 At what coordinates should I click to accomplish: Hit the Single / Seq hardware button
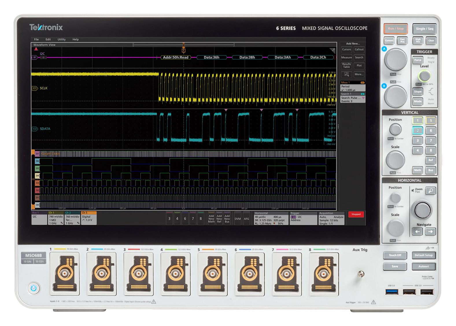click(424, 29)
